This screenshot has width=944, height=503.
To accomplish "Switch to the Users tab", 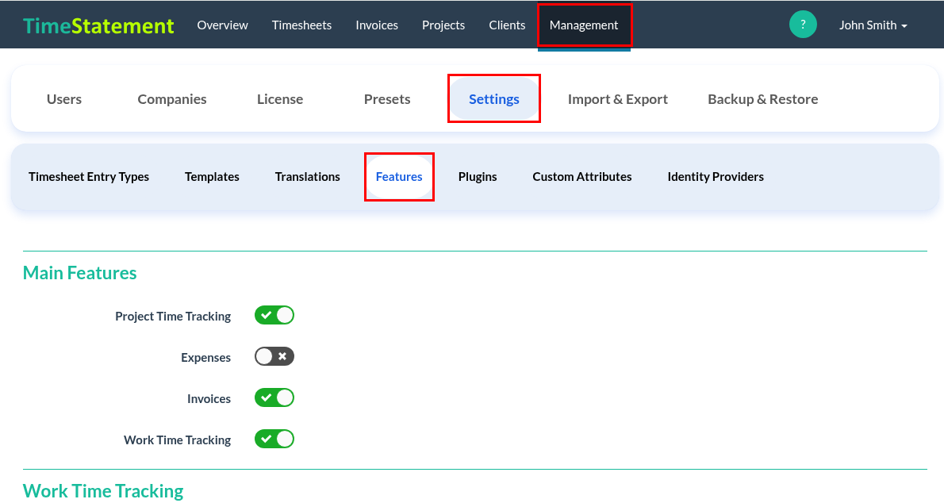I will [x=63, y=99].
